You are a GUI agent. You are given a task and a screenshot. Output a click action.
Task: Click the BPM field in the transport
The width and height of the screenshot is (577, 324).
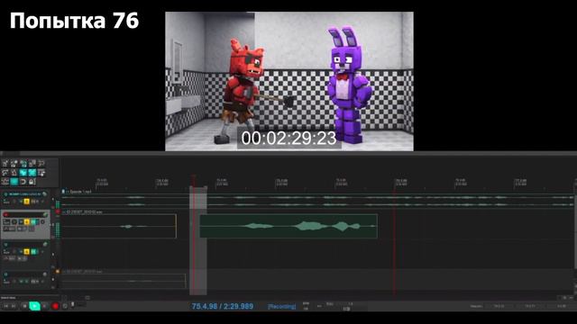tap(306, 306)
